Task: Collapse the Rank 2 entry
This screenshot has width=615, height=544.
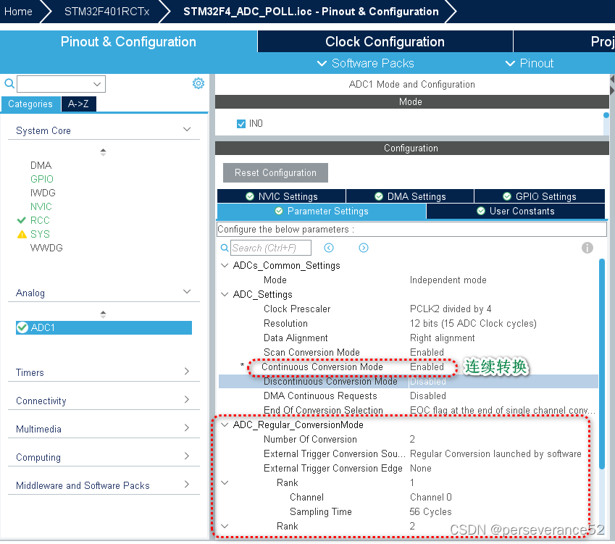Action: pos(225,526)
